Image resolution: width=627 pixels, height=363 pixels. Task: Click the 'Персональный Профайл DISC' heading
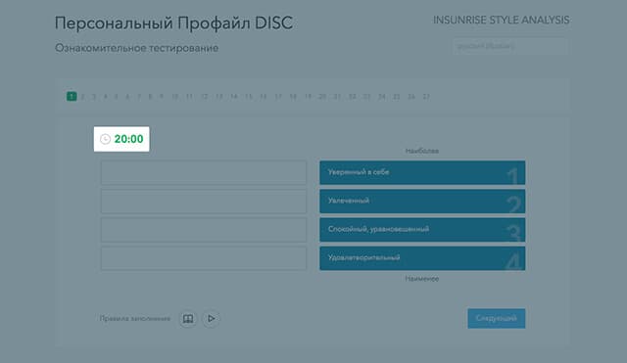174,23
